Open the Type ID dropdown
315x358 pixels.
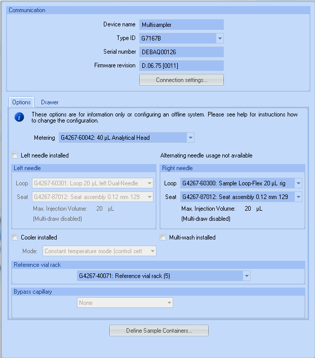click(x=219, y=38)
